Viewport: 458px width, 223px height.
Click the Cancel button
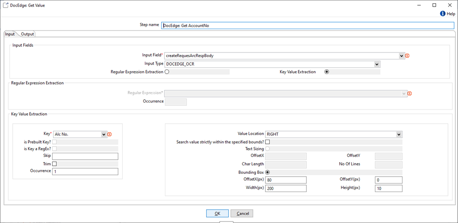[242, 214]
